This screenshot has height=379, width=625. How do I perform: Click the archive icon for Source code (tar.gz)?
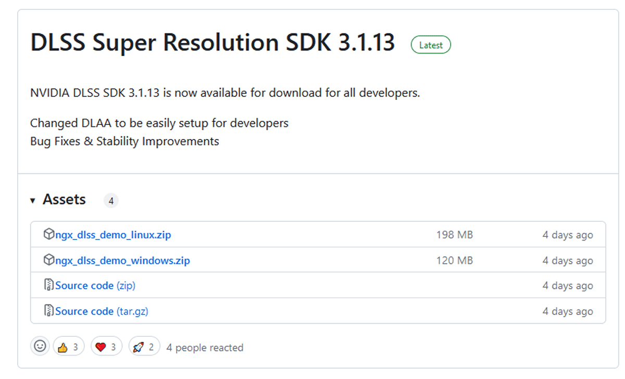click(49, 311)
